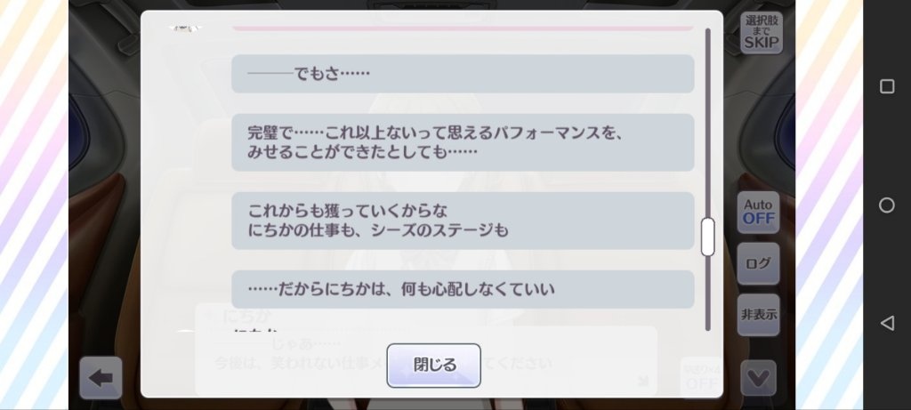911x410 pixels.
Task: Toggle the faded OFF switch behind dialog
Action: 700,377
